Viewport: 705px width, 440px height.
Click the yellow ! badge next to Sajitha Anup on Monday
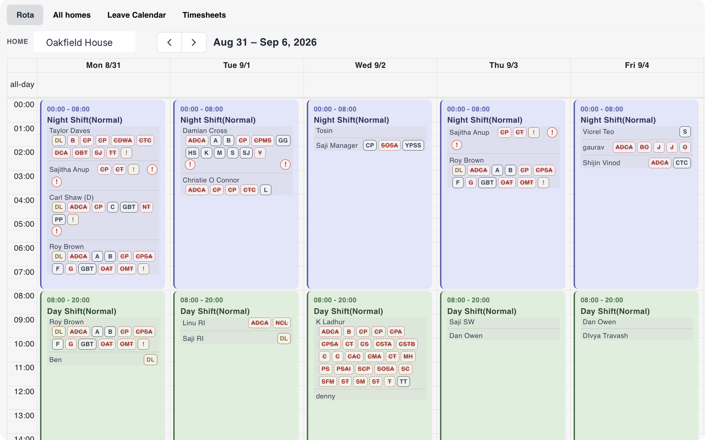tap(134, 169)
